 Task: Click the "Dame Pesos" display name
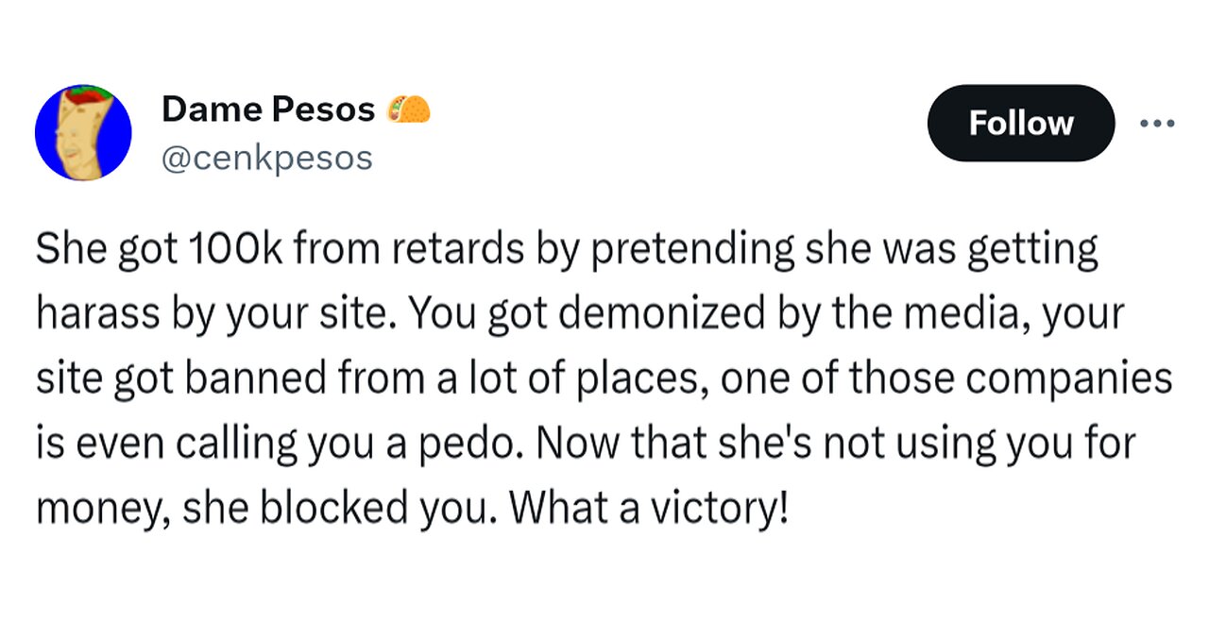pyautogui.click(x=268, y=110)
